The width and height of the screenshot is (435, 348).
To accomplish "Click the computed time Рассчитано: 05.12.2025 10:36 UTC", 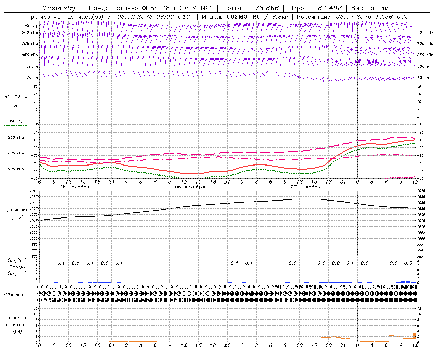I will (x=353, y=17).
